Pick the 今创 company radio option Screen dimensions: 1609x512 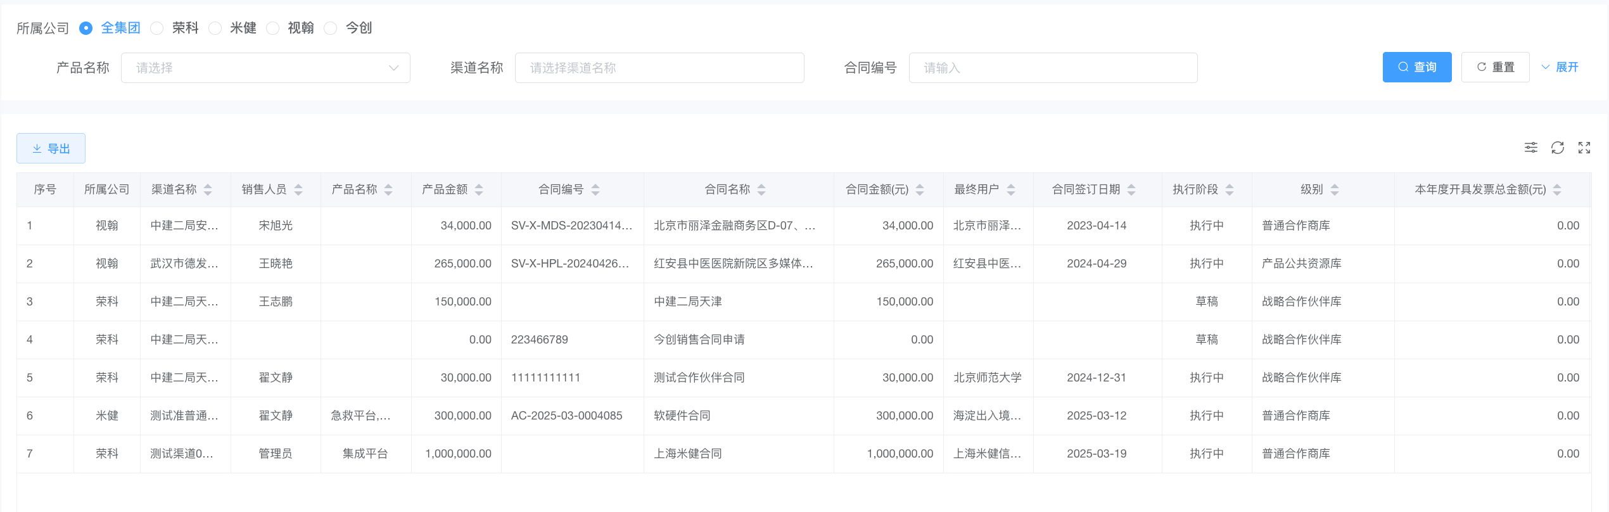(331, 28)
